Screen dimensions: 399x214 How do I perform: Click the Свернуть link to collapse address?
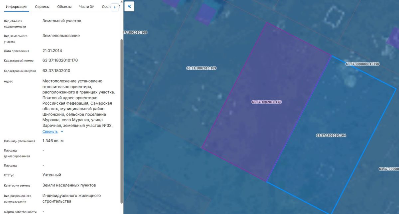pos(50,132)
